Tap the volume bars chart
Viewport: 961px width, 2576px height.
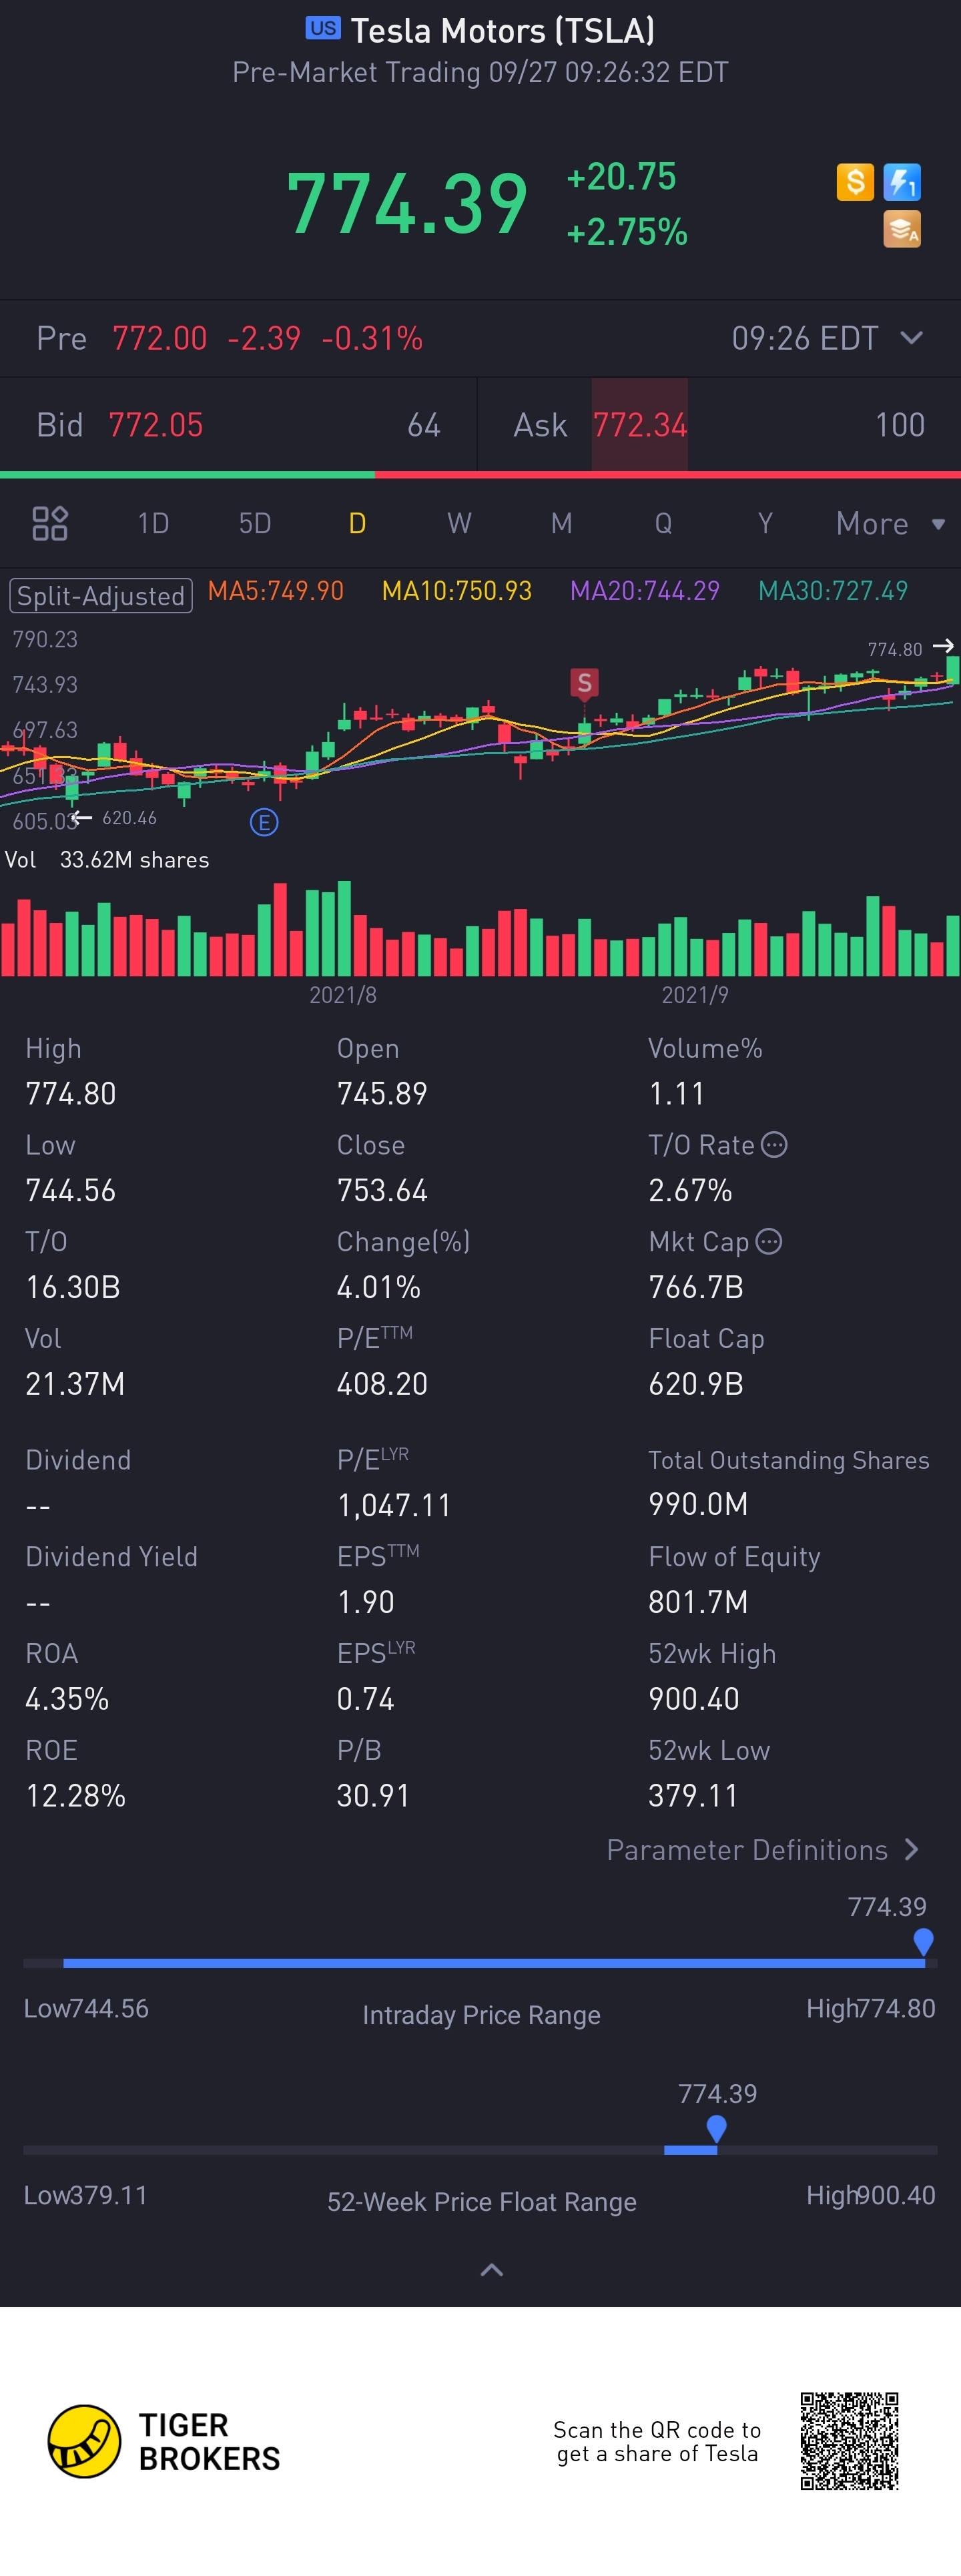[x=480, y=928]
